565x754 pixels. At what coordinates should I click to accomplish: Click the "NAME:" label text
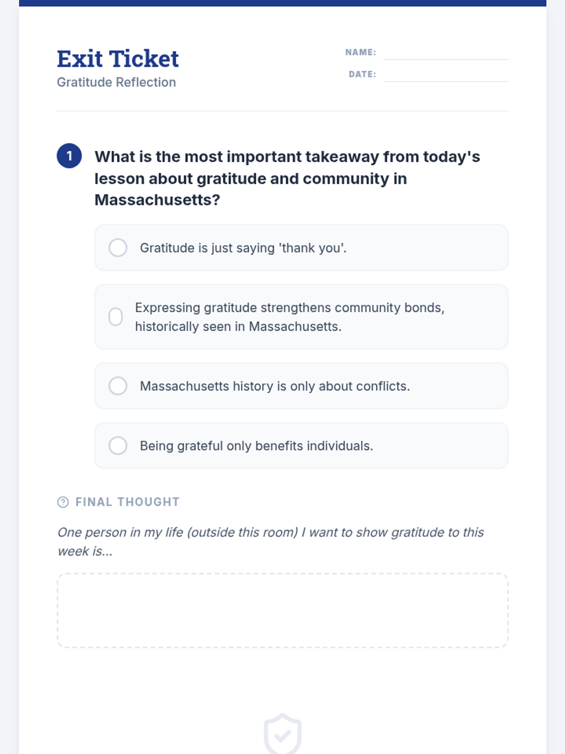(360, 52)
